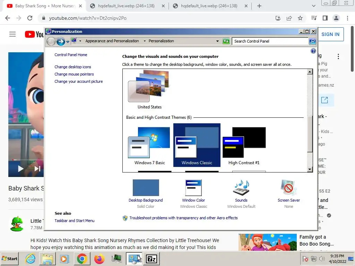
Task: Click the theme list scroll-up arrow
Action: (310, 72)
